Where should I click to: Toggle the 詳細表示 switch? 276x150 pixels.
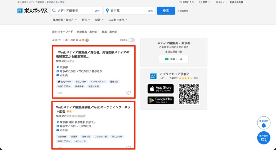click(131, 40)
